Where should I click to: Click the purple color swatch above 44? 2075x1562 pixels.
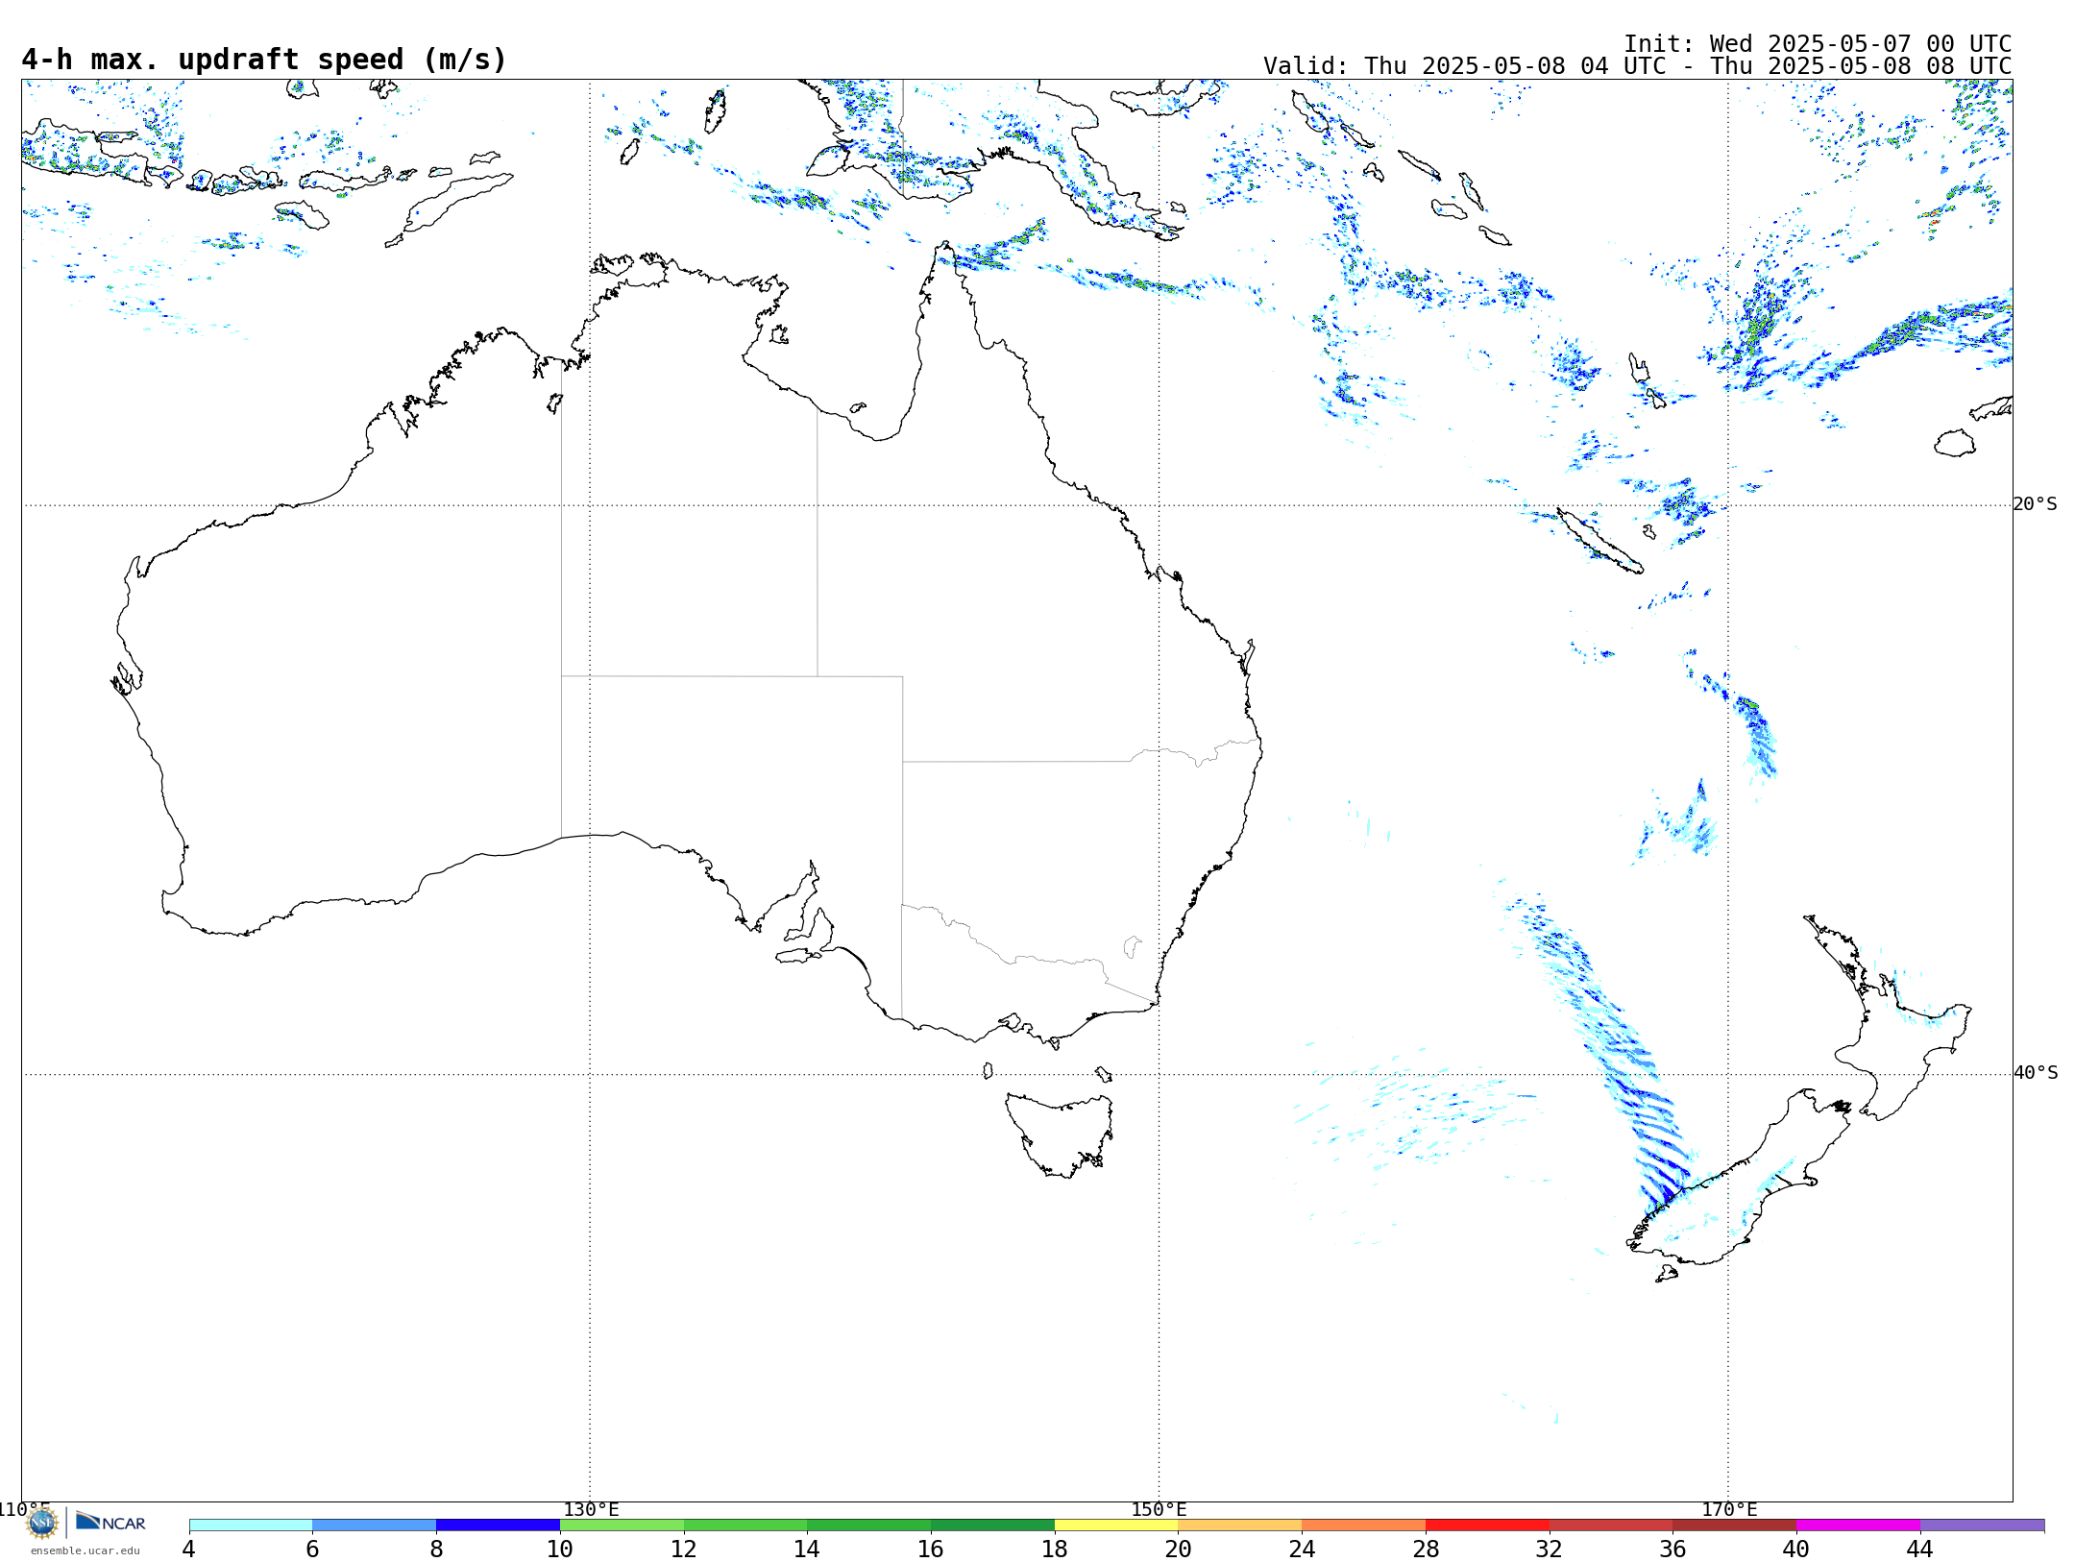click(x=1982, y=1525)
